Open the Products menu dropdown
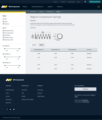The height and width of the screenshot is (120, 102). point(25,7)
